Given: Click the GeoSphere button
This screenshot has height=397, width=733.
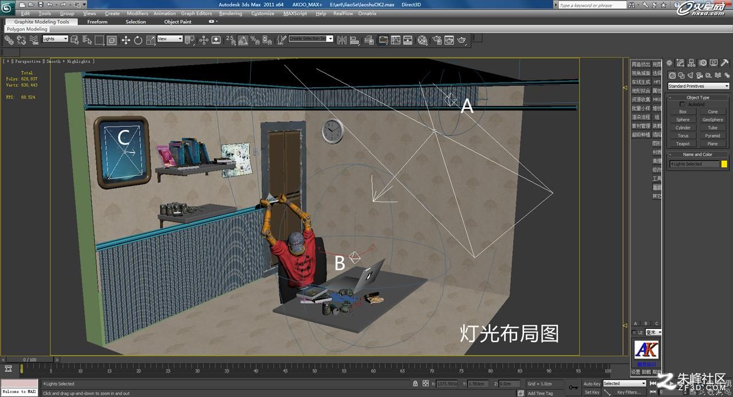Looking at the screenshot, I should click(712, 120).
